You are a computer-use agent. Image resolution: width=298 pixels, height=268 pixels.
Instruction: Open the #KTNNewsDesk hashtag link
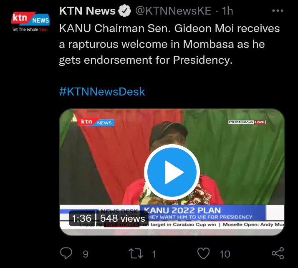point(102,92)
